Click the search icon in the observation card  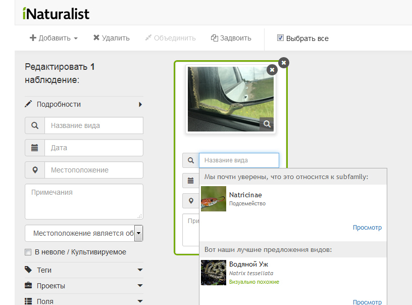[191, 160]
